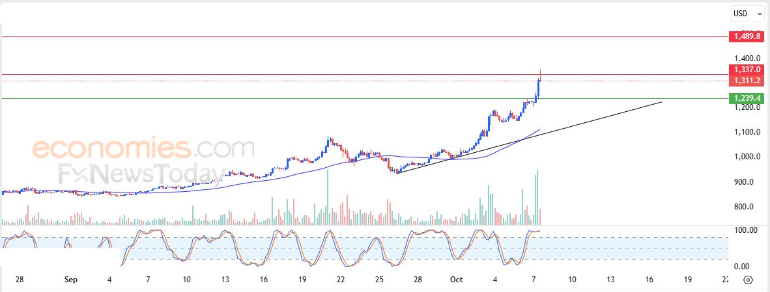The height and width of the screenshot is (292, 770).
Task: Open the chart settings hexagon icon
Action: 748,280
